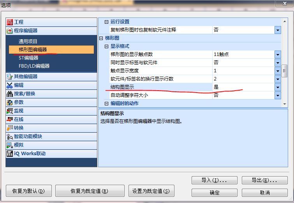Click the 编辑 scissors icon
This screenshot has height=203, width=294.
coord(10,85)
